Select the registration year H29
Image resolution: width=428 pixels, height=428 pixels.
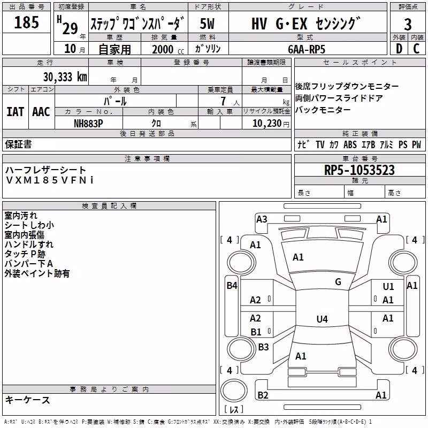68,25
